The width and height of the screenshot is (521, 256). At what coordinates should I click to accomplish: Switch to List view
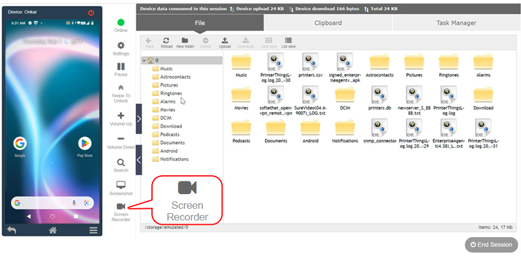pos(289,43)
